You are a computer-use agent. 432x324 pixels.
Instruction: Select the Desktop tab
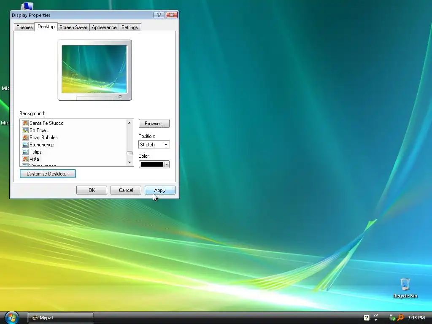pos(46,27)
